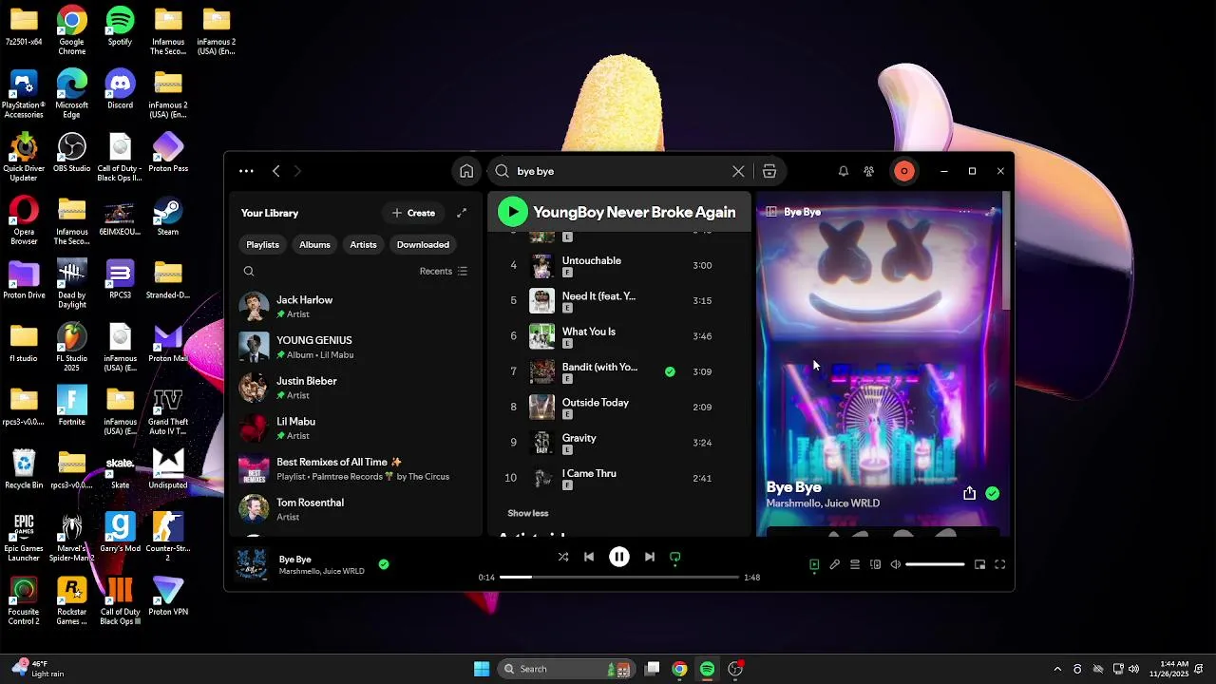Share Bye Bye from now playing panel
1216x684 pixels.
969,494
